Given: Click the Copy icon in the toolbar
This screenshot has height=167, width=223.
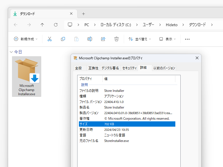Looking at the screenshot, I should [63, 39].
